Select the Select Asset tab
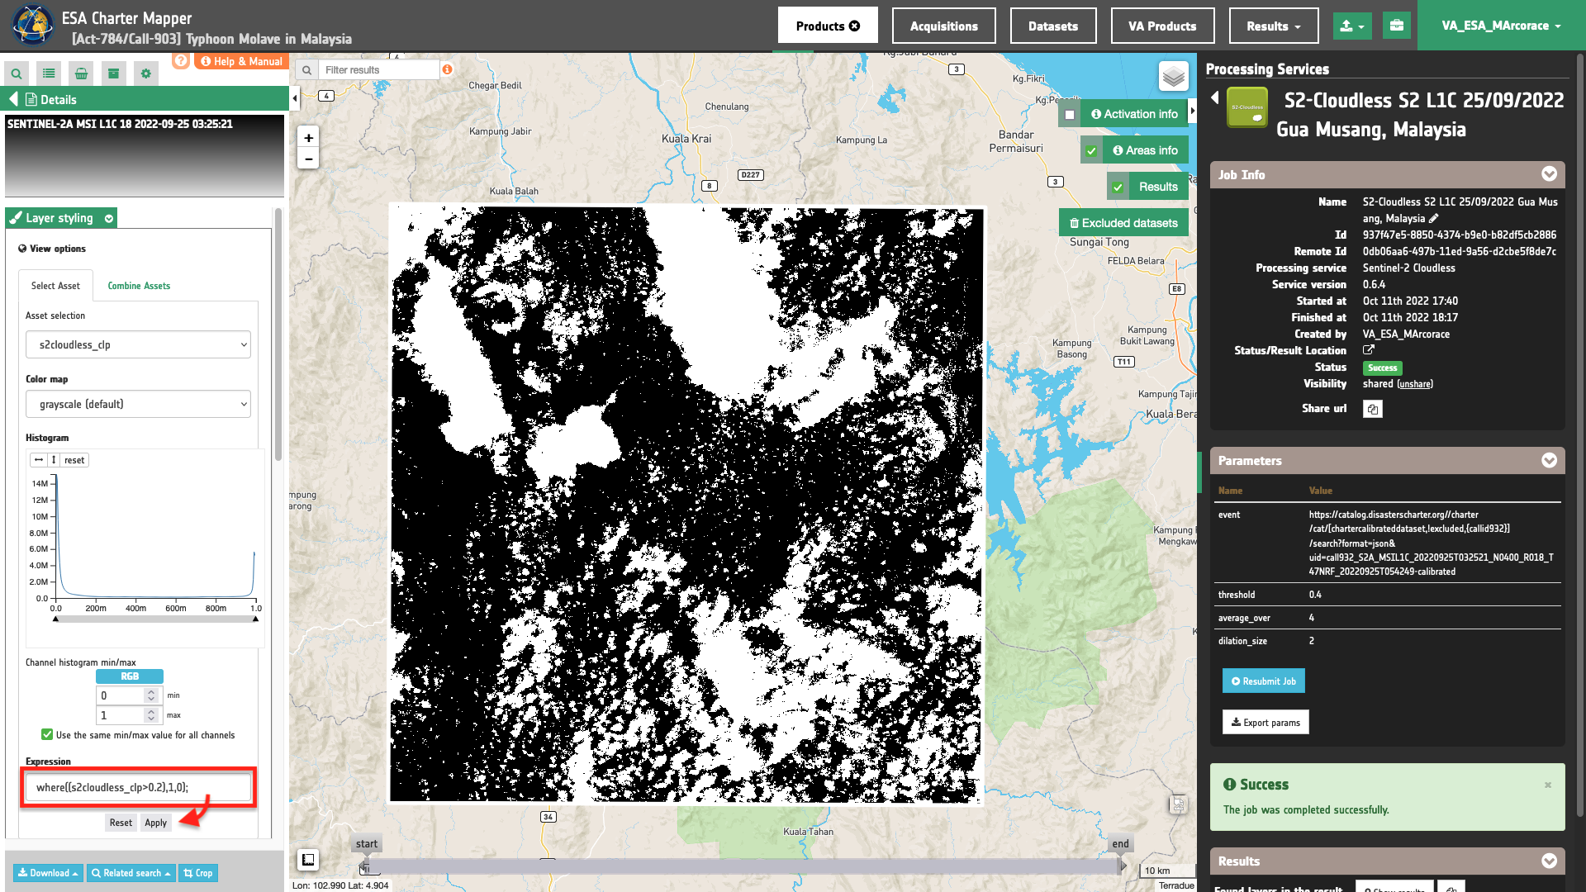 tap(55, 286)
